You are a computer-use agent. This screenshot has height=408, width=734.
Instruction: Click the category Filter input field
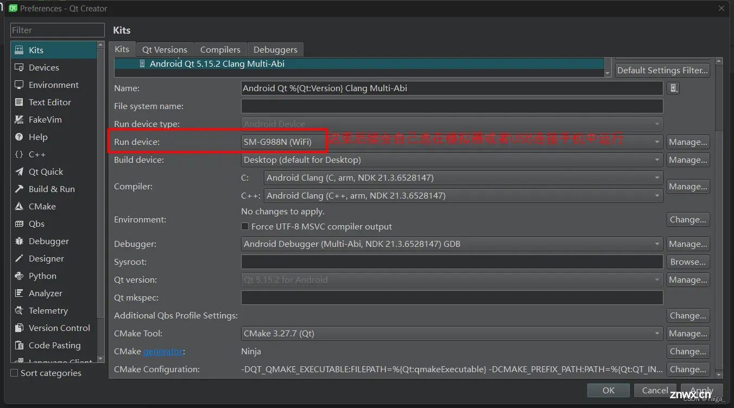tap(58, 30)
